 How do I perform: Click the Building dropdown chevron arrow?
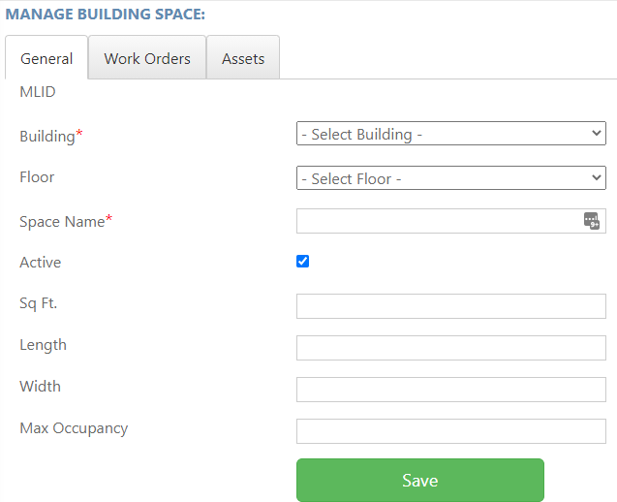(x=596, y=133)
